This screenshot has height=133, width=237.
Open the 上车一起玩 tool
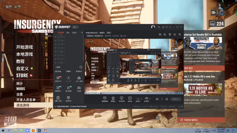[x=79, y=79]
